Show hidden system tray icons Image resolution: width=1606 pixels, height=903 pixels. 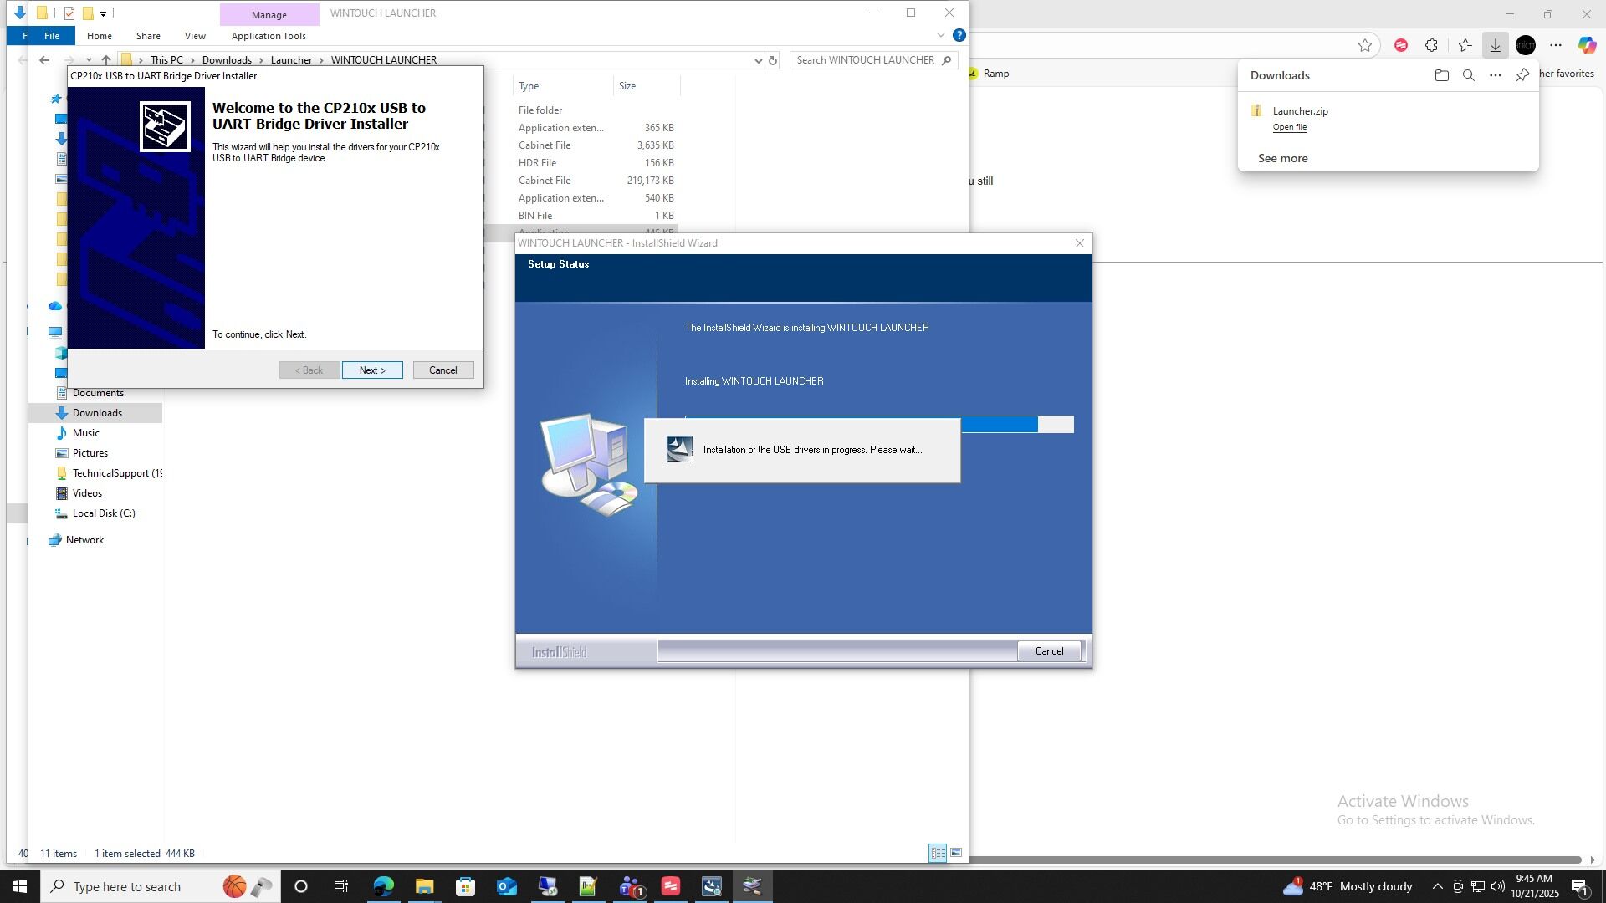point(1437,886)
